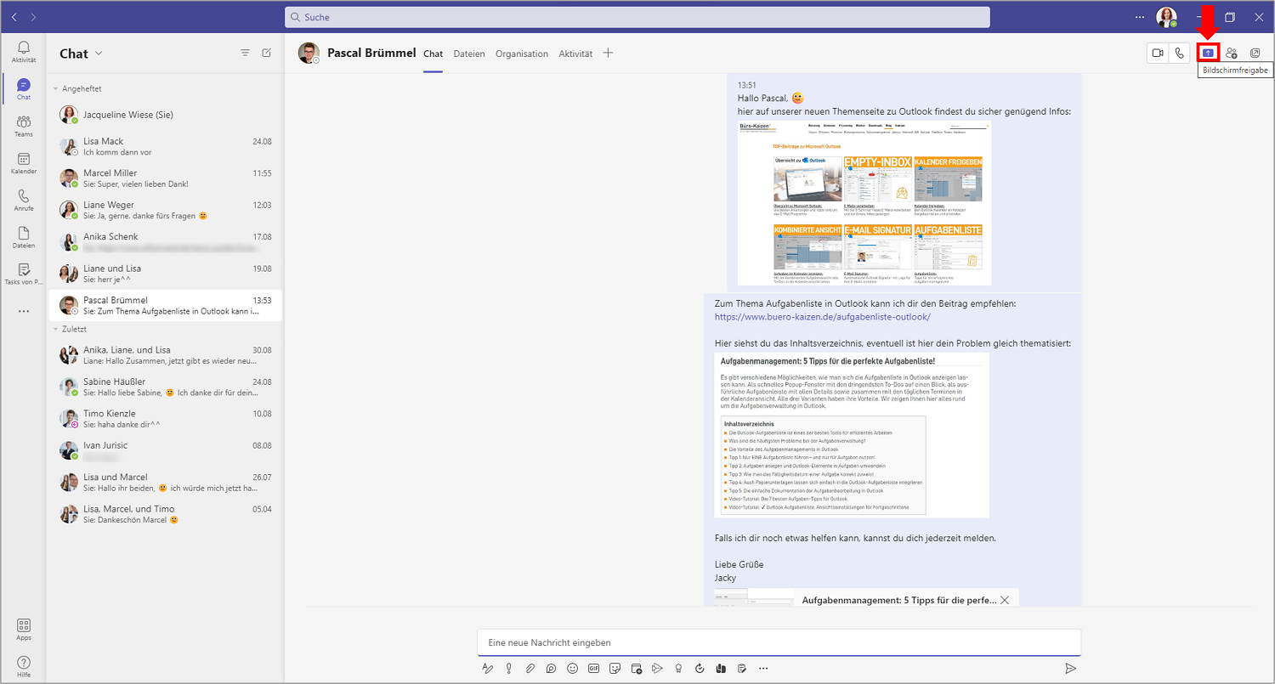This screenshot has width=1275, height=684.
Task: Open the Apps store in the sidebar
Action: click(x=24, y=630)
